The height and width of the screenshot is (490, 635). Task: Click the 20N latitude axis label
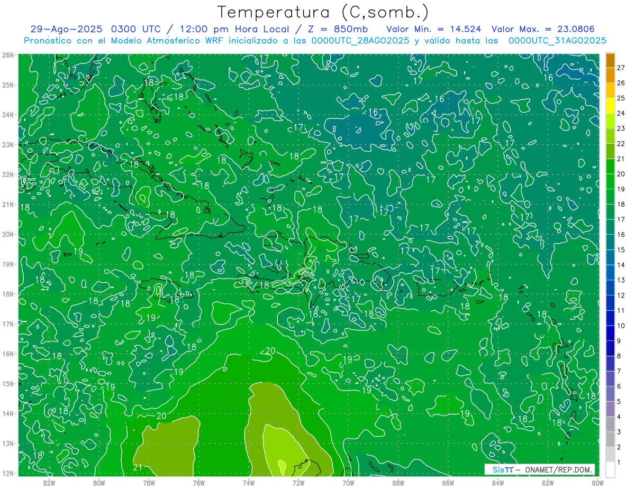7,234
